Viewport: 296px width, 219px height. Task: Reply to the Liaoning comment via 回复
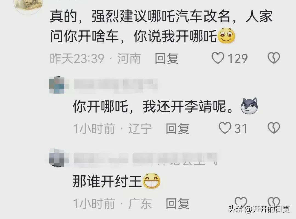177,128
